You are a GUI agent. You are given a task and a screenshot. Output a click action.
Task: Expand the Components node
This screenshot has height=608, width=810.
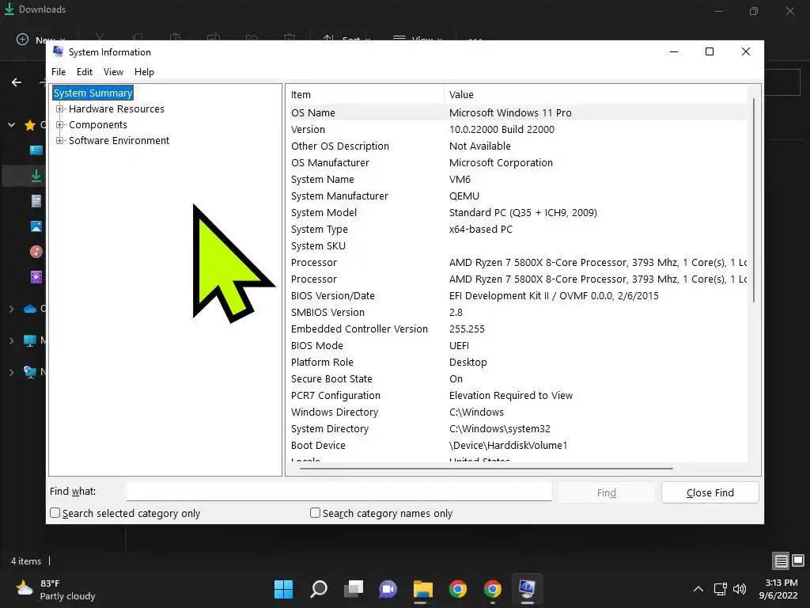click(x=60, y=125)
